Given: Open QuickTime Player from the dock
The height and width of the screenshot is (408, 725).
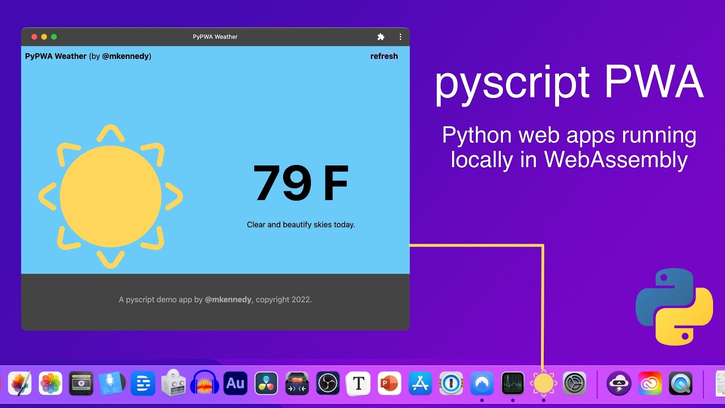Looking at the screenshot, I should coord(680,384).
